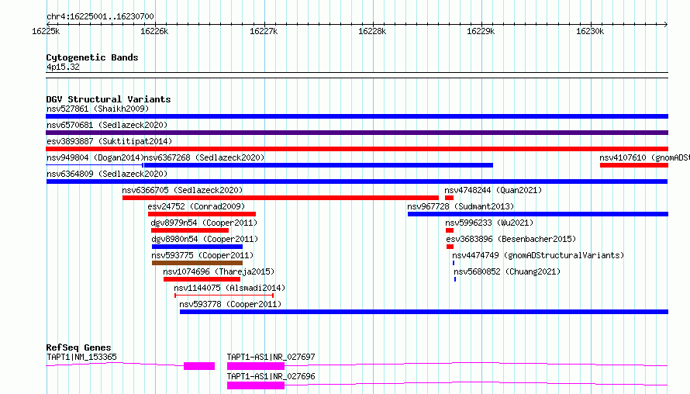This screenshot has width=690, height=394.
Task: Click nsv6367268 (Sedlazeck2020) variant label
Action: 204,157
